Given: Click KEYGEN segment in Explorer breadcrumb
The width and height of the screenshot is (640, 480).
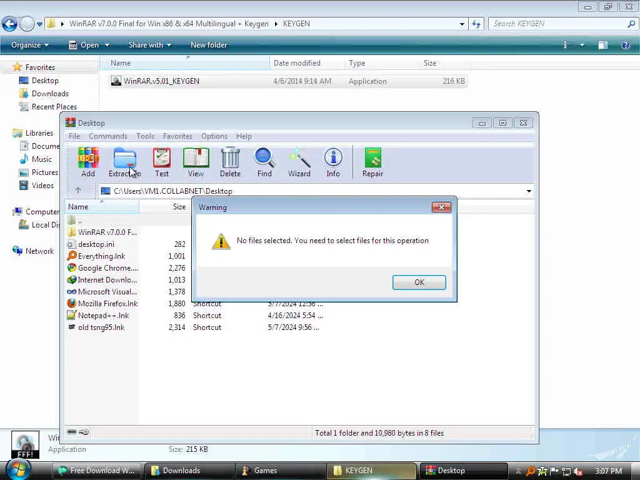Looking at the screenshot, I should (x=296, y=24).
